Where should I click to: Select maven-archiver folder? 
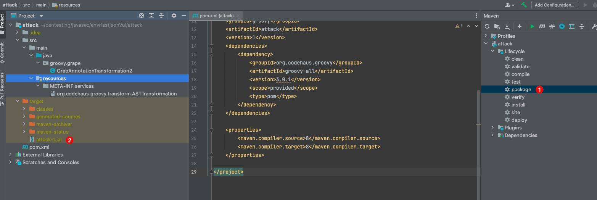click(x=54, y=124)
